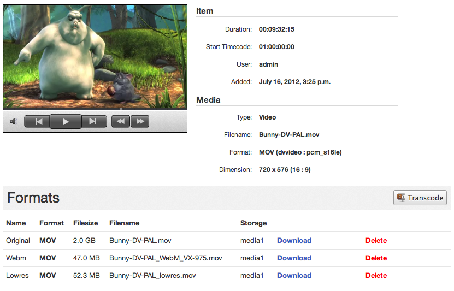Image resolution: width=454 pixels, height=291 pixels.
Task: Delete the Lowres format
Action: (376, 276)
